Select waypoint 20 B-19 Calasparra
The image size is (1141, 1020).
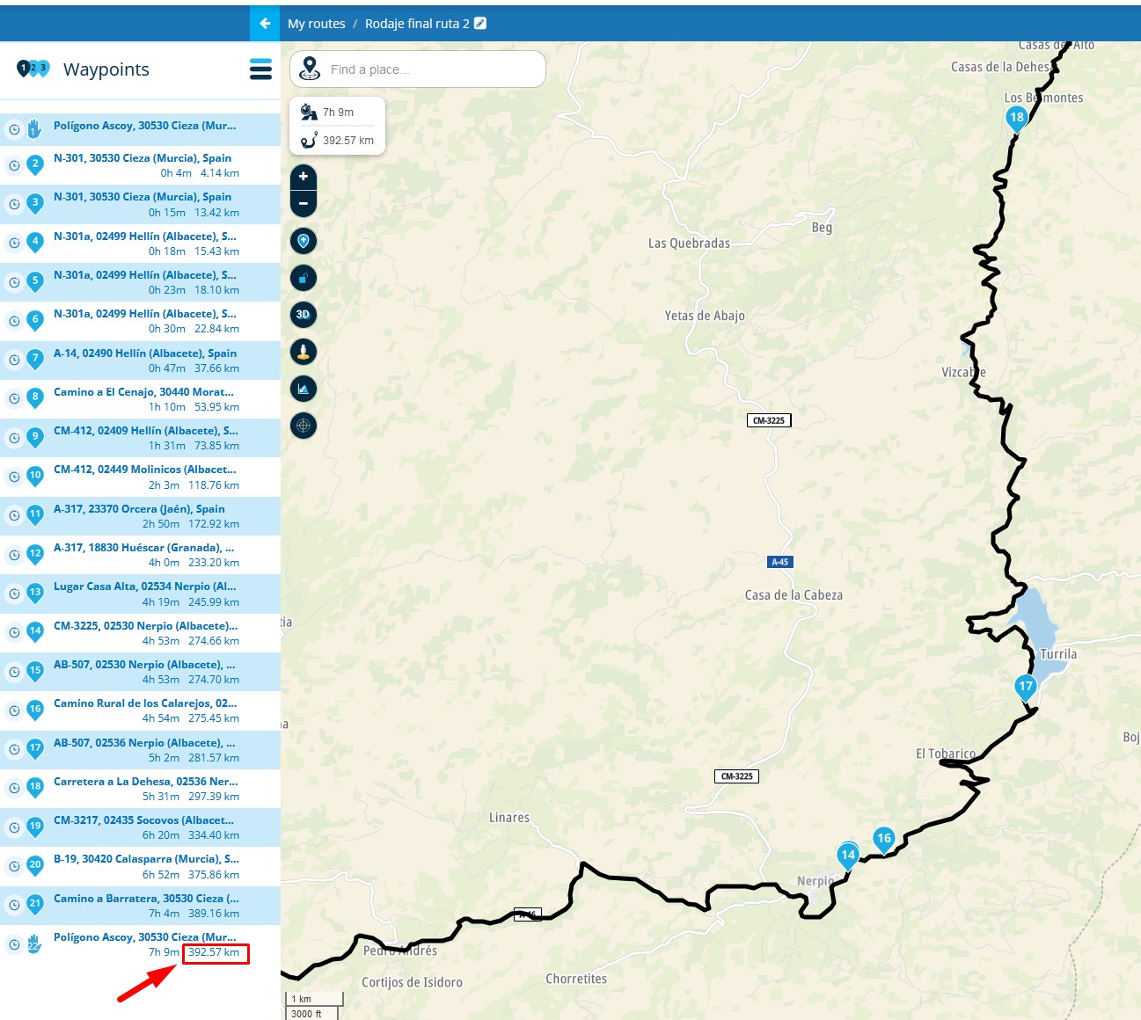pyautogui.click(x=140, y=866)
